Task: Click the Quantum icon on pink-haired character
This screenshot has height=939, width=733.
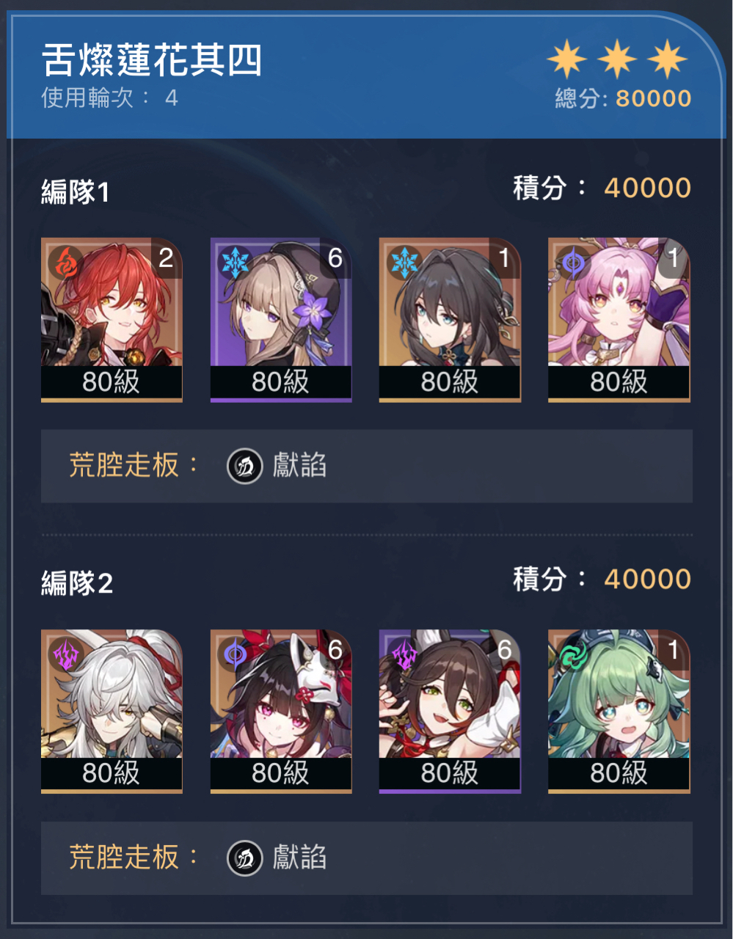Action: (x=573, y=262)
